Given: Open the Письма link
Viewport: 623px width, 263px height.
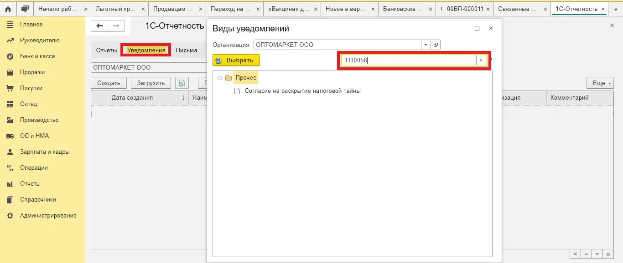Looking at the screenshot, I should pyautogui.click(x=187, y=51).
